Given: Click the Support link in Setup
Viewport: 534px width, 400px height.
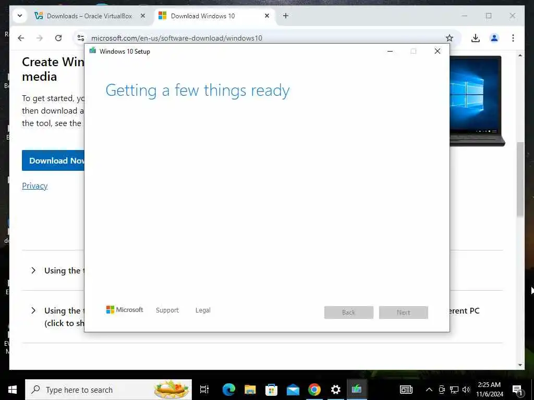Looking at the screenshot, I should click(x=167, y=310).
